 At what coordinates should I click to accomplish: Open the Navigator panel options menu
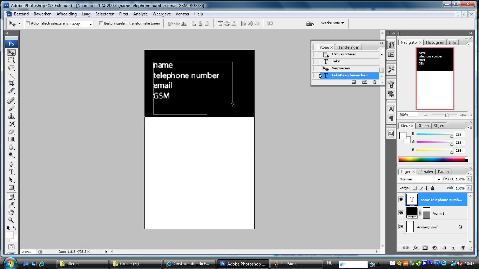coord(470,43)
